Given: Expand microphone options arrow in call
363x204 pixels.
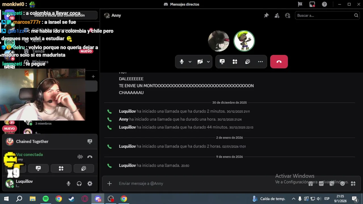Looking at the screenshot, I should [190, 62].
